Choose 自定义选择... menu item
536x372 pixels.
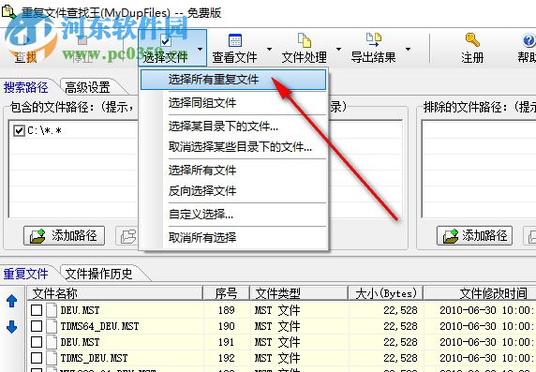point(233,215)
